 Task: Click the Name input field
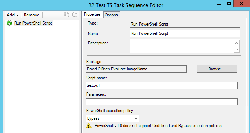[x=185, y=33]
